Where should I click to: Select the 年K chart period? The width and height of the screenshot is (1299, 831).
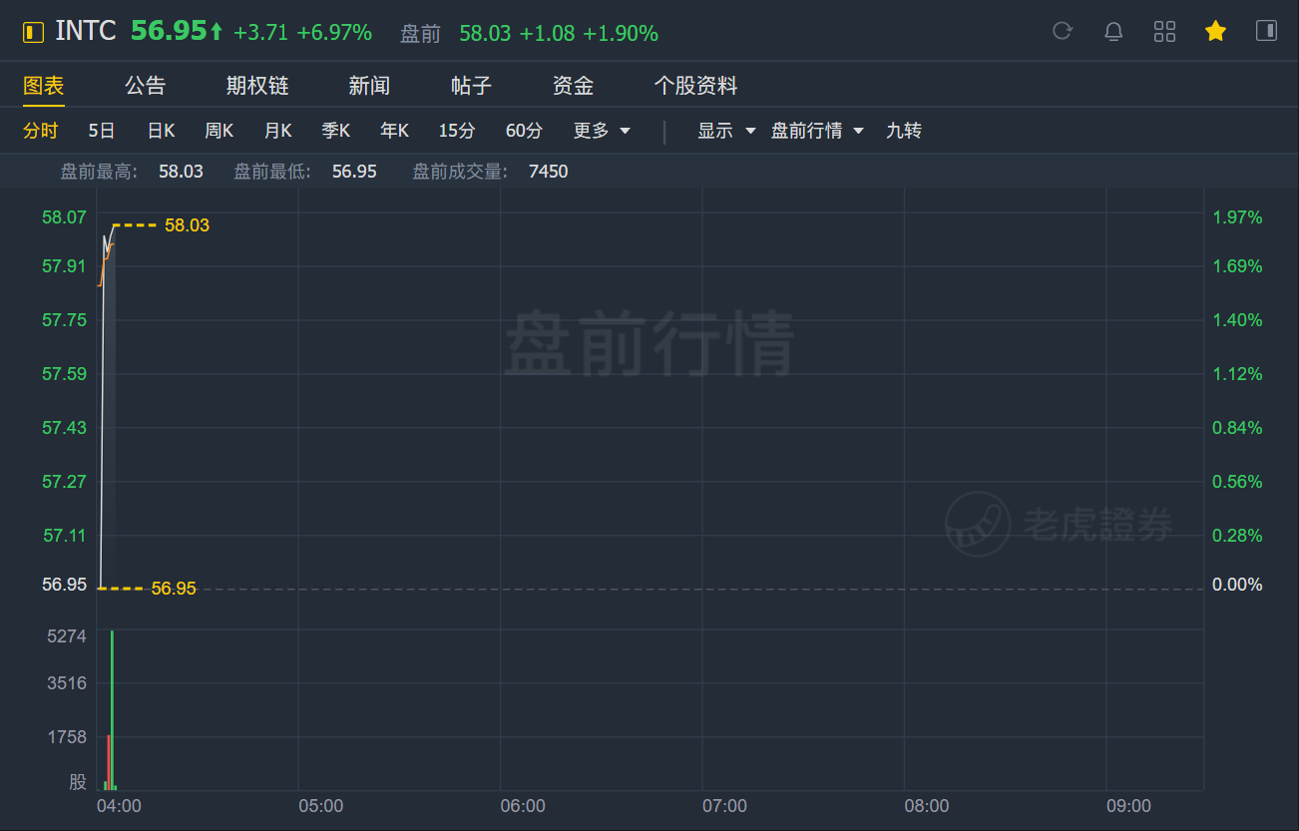coord(395,131)
